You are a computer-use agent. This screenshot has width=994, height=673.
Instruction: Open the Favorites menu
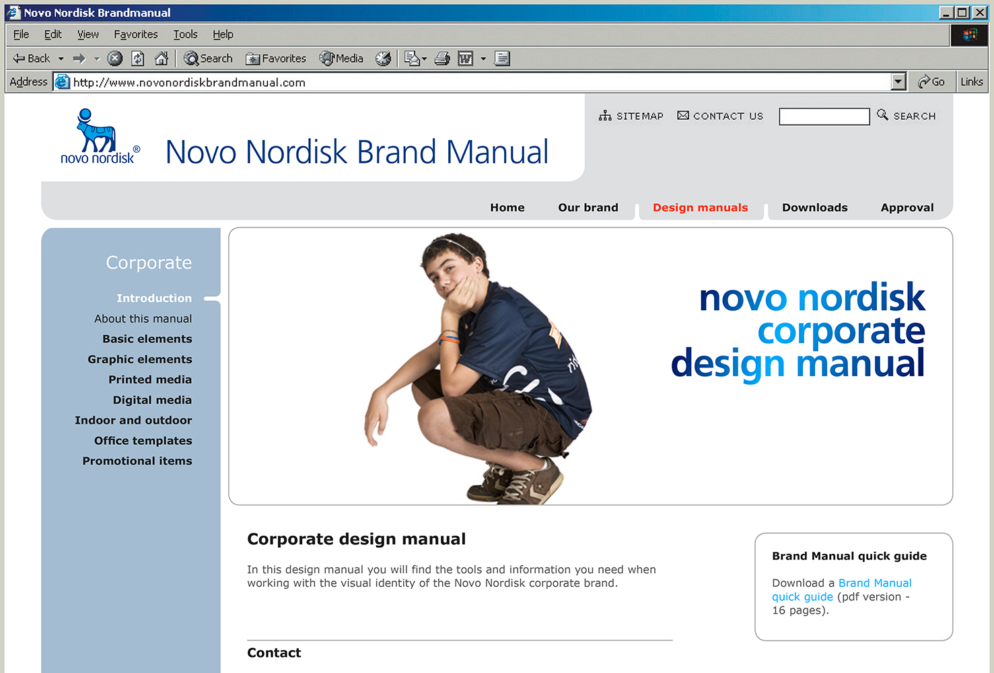(x=135, y=34)
